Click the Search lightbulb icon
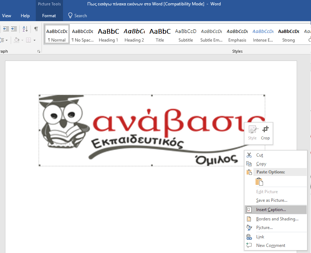311x253 pixels. tap(70, 15)
